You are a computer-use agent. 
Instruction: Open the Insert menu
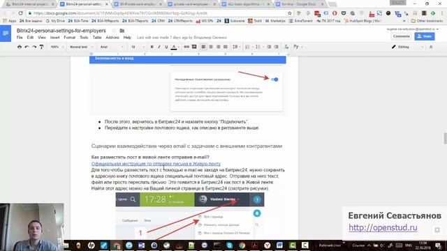54,38
